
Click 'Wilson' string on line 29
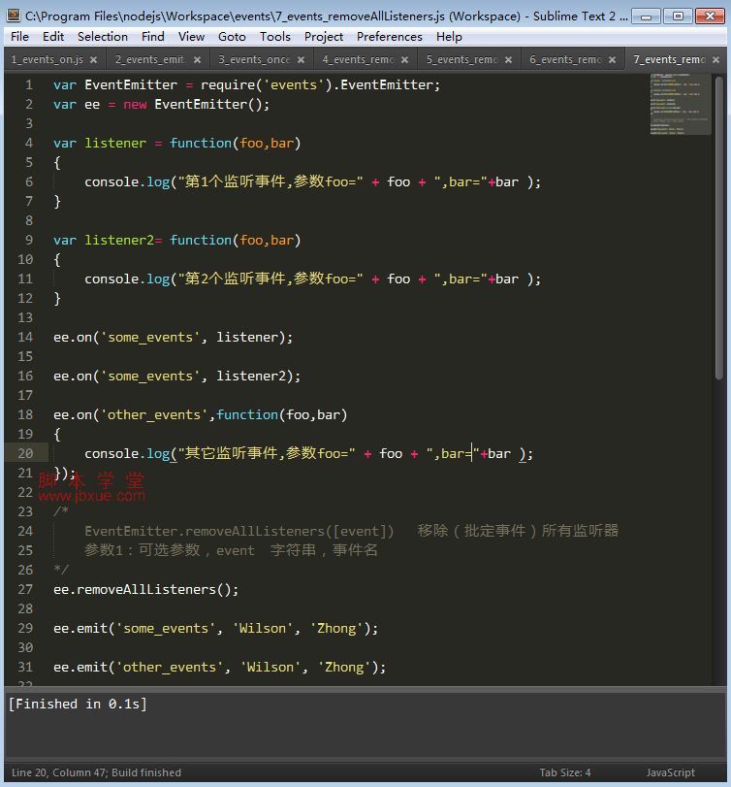pyautogui.click(x=262, y=629)
